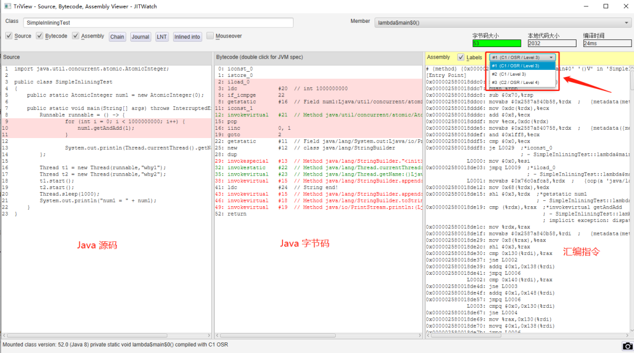Viewport: 634px width, 353px height.
Task: Open the Chain view button
Action: coord(117,37)
